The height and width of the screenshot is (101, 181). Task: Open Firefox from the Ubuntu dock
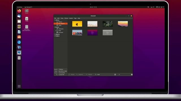click(19, 11)
